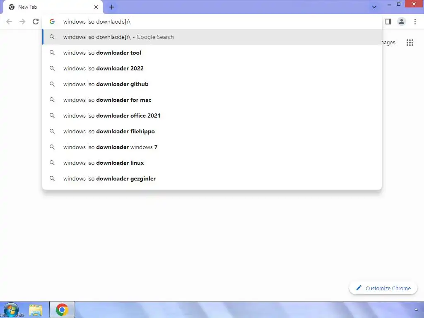Open a new tab with plus button
This screenshot has height=318, width=424.
112,7
